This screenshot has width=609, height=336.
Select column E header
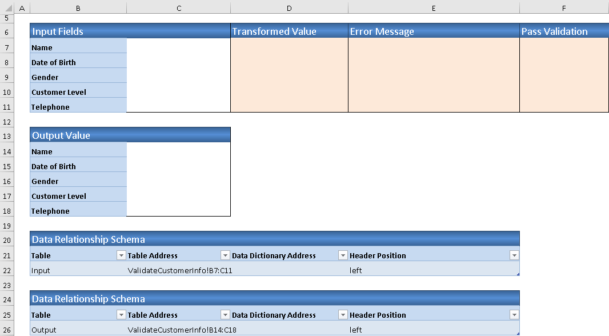[434, 8]
